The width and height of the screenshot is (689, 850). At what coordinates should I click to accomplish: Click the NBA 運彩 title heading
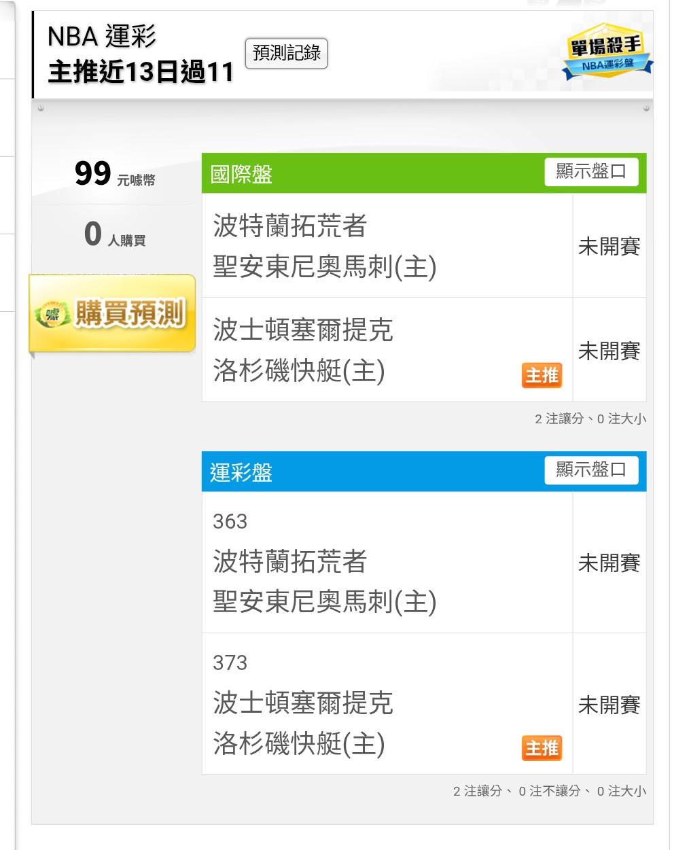coord(102,37)
